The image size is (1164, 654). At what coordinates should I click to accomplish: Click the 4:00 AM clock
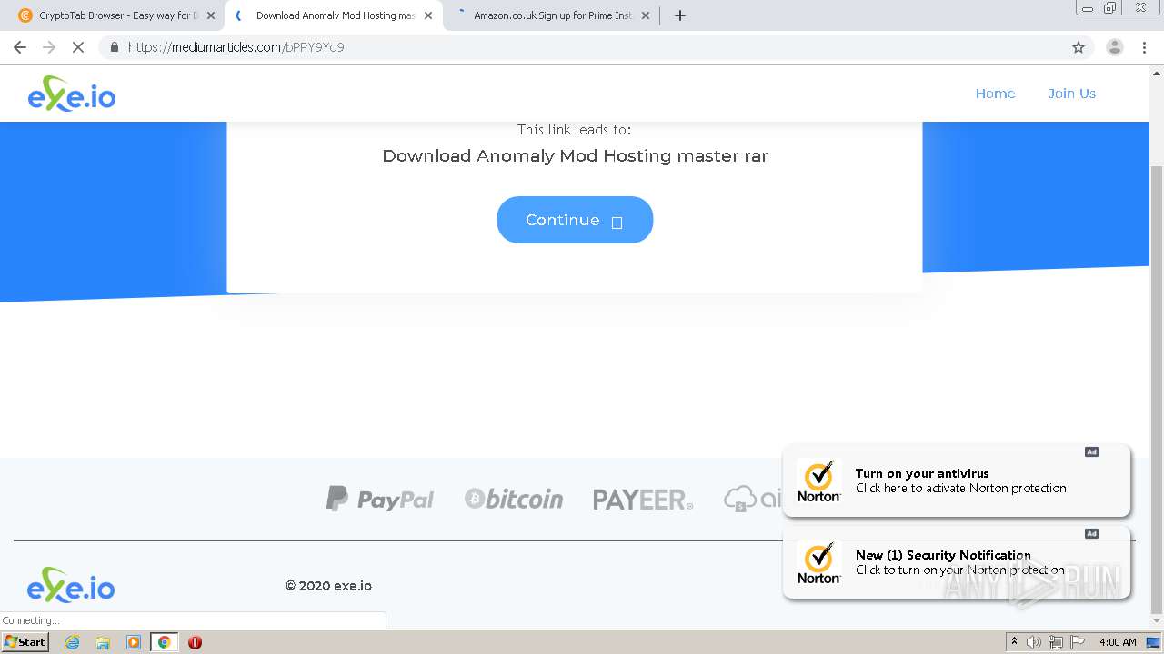[x=1118, y=642]
